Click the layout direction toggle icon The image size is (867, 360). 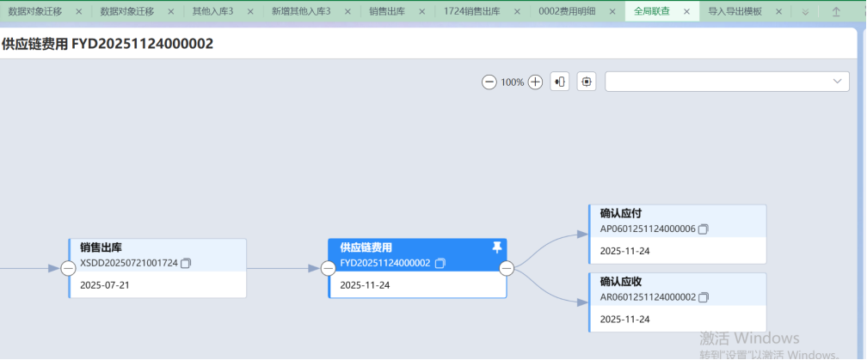tap(559, 82)
